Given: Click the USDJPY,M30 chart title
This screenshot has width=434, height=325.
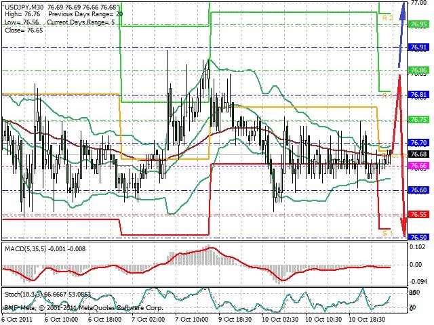Looking at the screenshot, I should pos(24,7).
